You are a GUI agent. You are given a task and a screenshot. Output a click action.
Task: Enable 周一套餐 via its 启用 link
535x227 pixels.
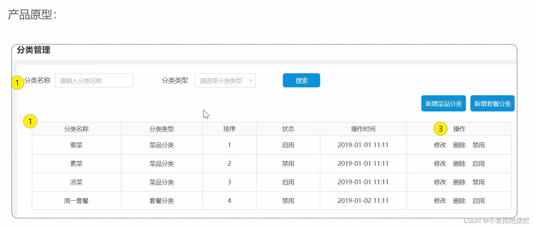click(x=479, y=201)
